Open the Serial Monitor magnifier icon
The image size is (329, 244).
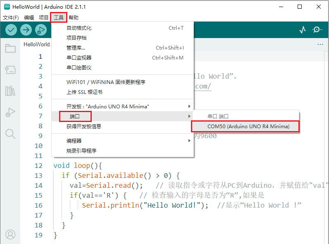coord(317,30)
